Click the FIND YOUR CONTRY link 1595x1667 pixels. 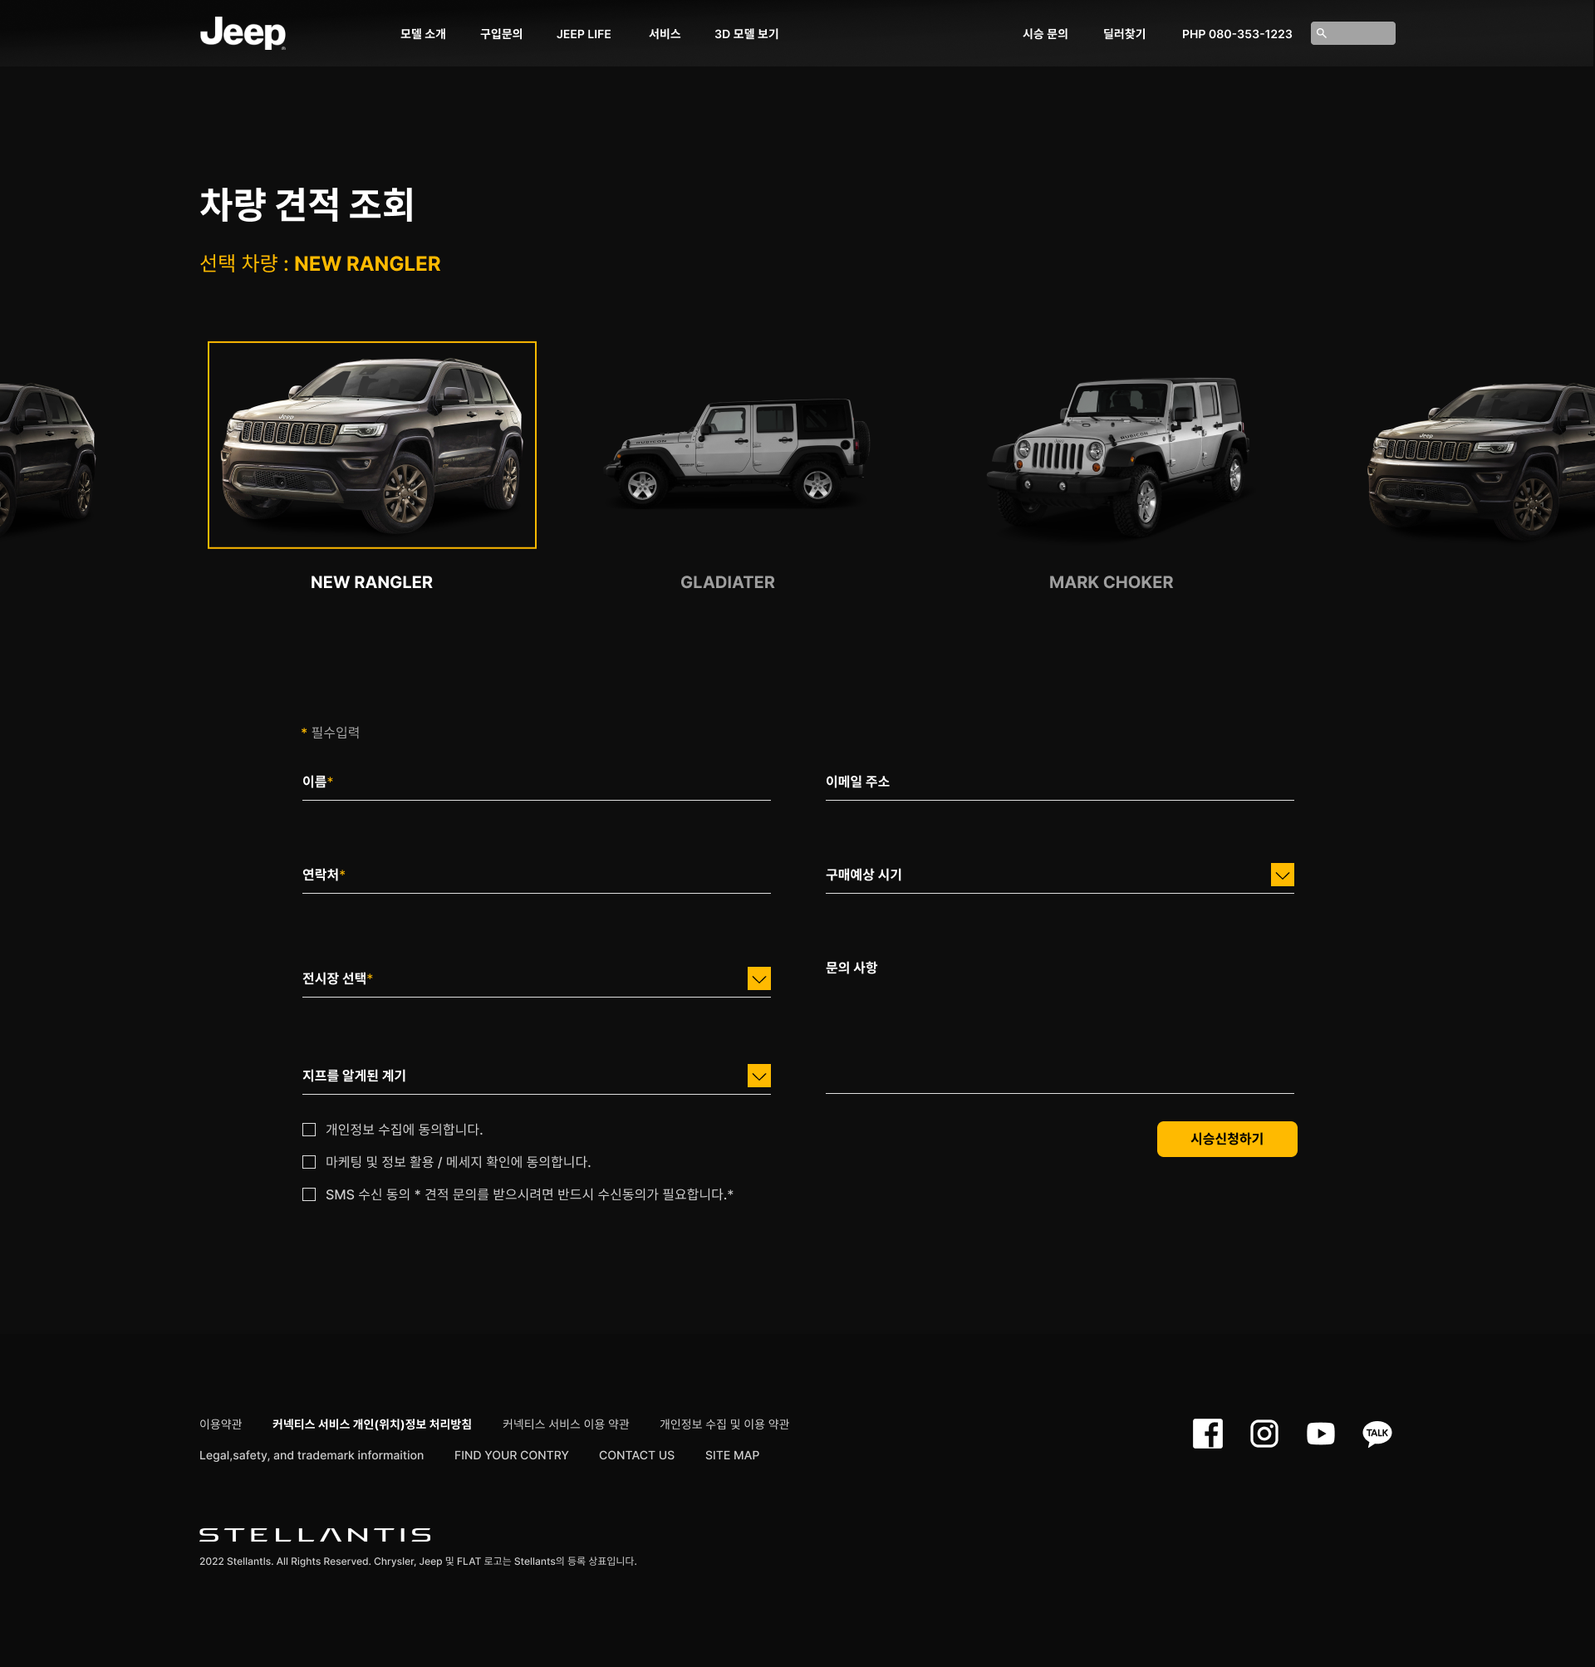click(x=511, y=1455)
